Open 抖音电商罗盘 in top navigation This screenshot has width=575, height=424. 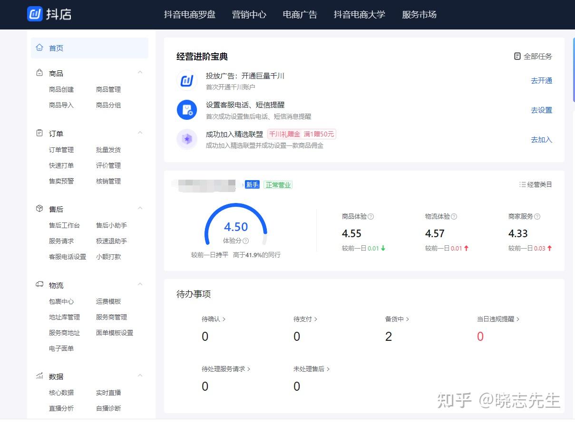[190, 15]
